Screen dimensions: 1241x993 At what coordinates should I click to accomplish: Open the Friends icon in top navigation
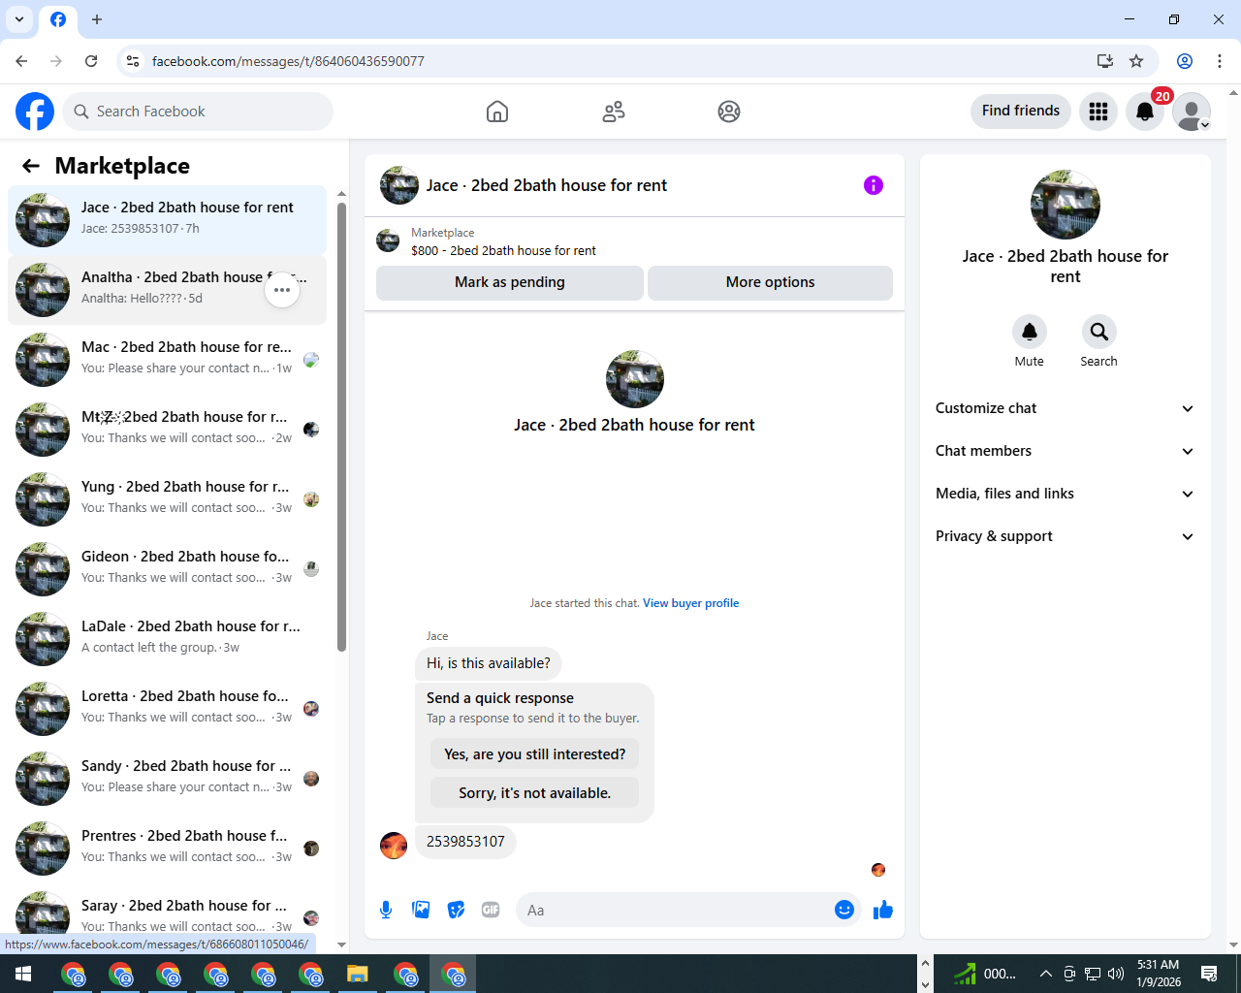coord(614,112)
